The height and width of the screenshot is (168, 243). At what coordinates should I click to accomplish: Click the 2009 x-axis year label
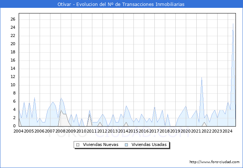(71, 131)
